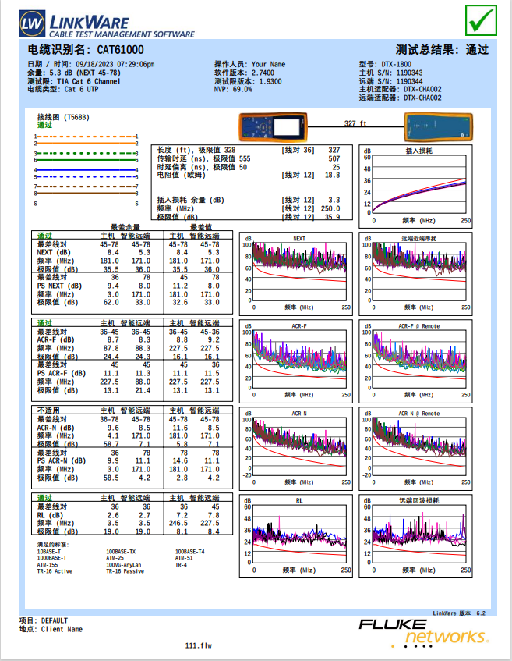
Task: Open the ACR-N graph
Action: (x=296, y=448)
